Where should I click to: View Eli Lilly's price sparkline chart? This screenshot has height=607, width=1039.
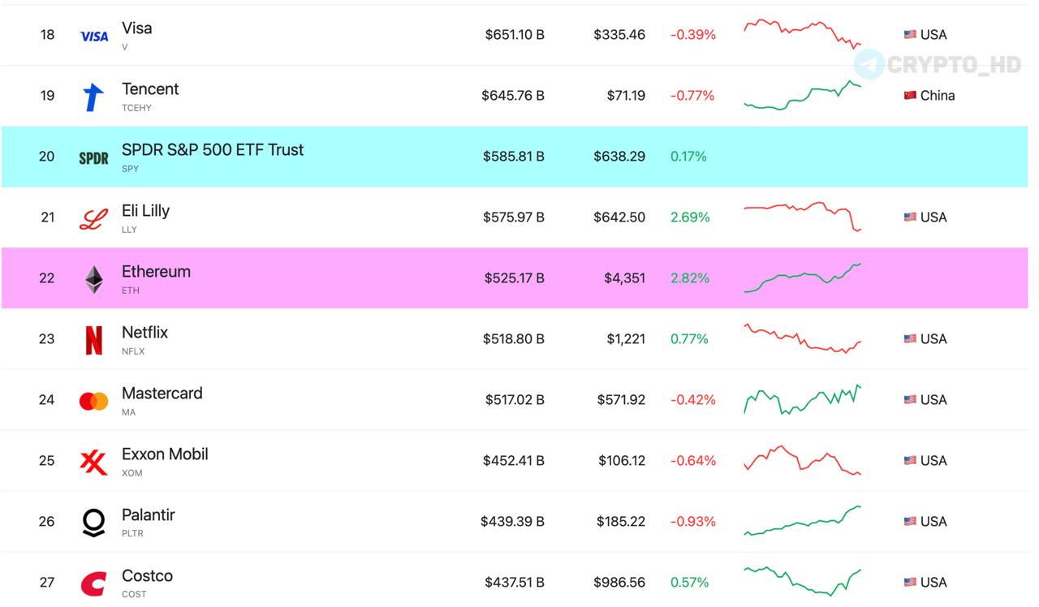802,217
